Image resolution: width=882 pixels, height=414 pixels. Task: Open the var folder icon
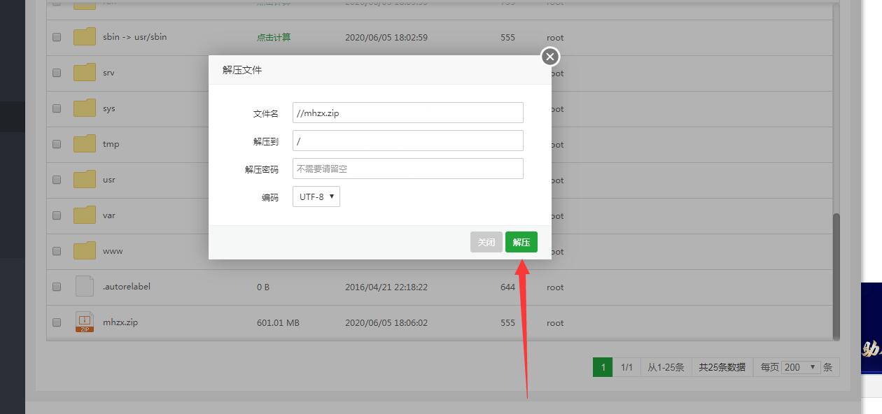tap(85, 215)
